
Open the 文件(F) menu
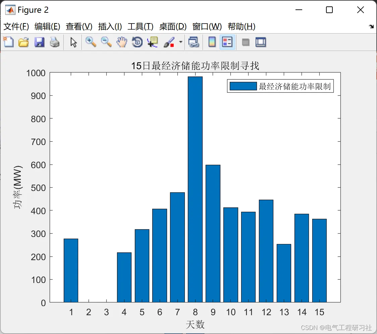click(16, 26)
